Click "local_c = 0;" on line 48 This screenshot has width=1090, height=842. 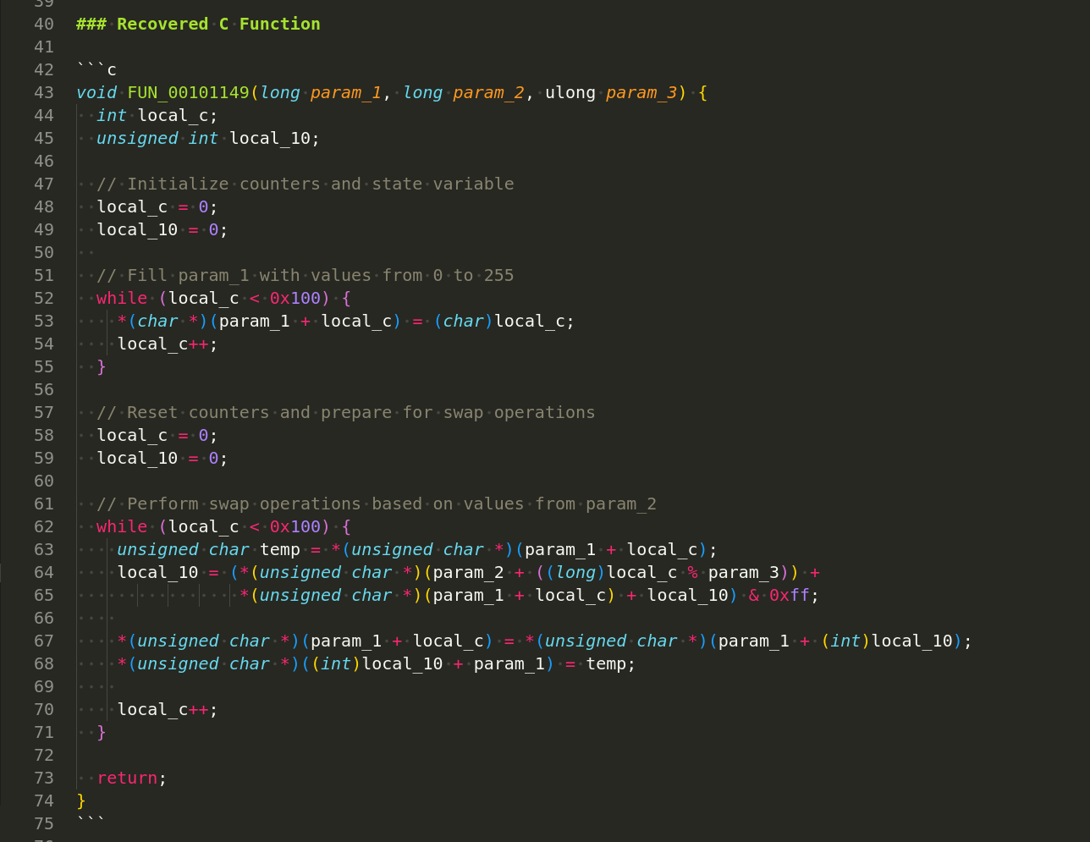pos(157,206)
